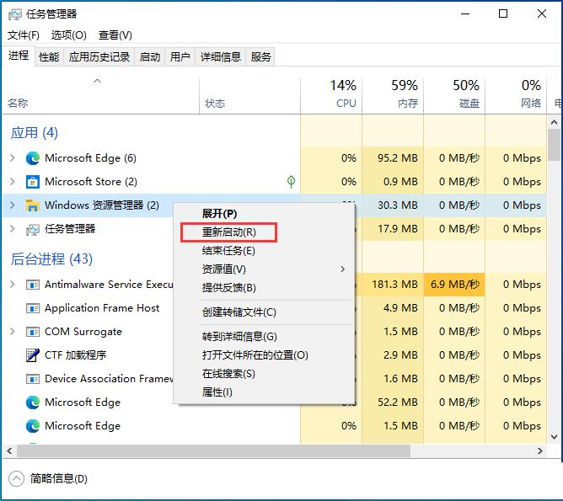This screenshot has height=501, width=563.
Task: Open the 文件(F) menu
Action: click(x=24, y=35)
